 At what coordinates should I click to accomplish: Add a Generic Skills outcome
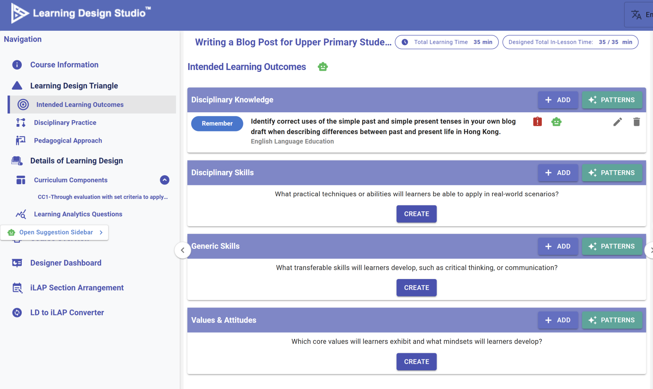(558, 246)
